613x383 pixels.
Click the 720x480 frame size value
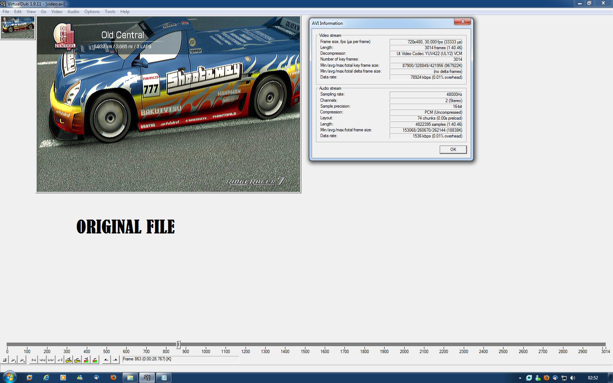426,42
